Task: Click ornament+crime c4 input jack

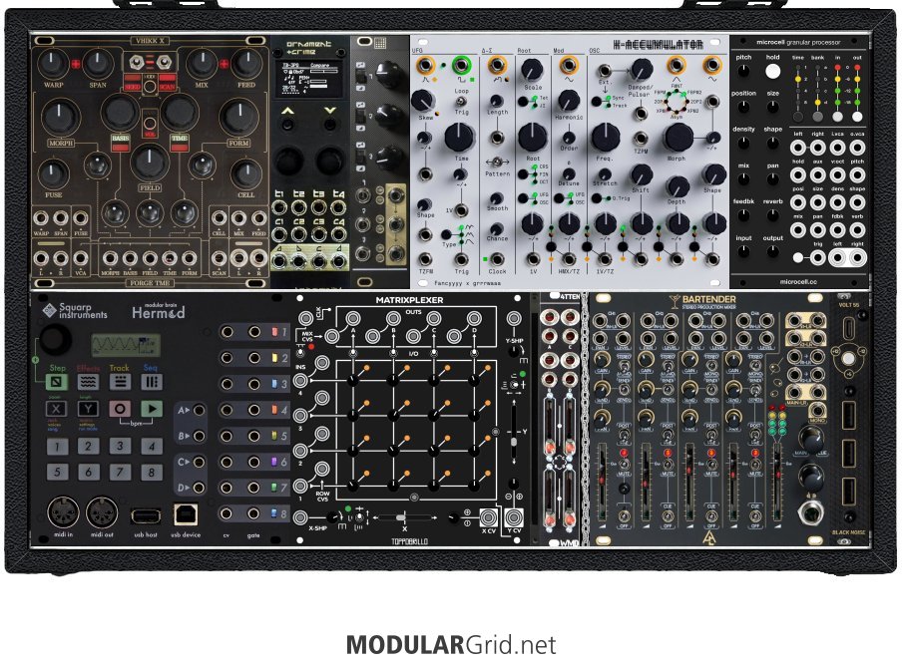Action: click(339, 234)
